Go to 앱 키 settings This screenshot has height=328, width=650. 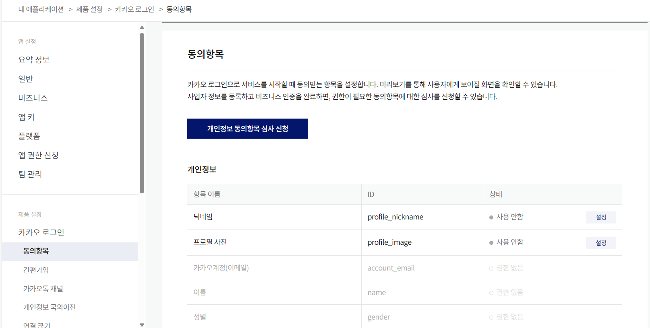pyautogui.click(x=27, y=117)
